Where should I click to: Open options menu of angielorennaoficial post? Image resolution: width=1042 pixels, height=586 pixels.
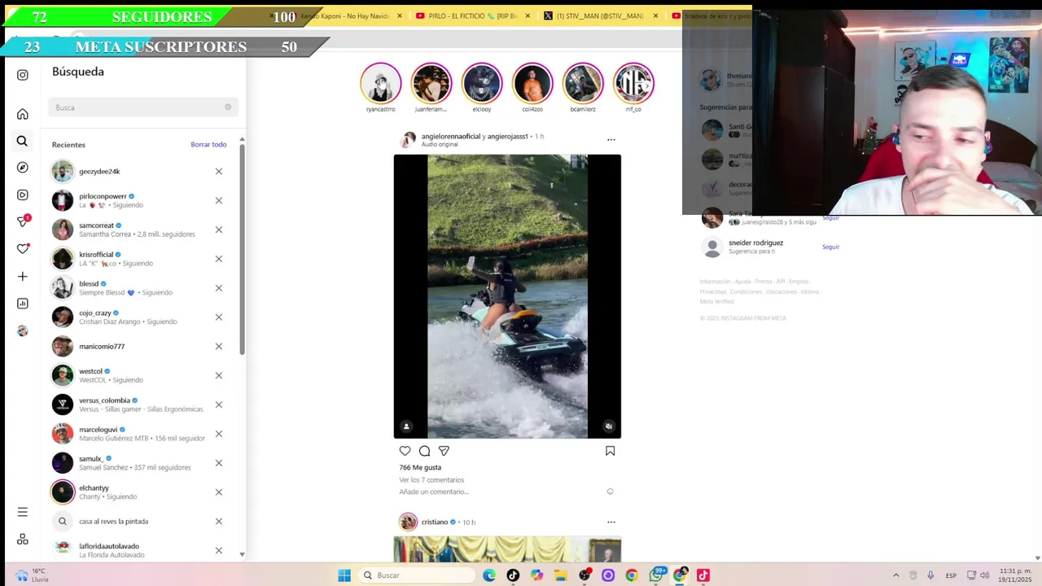pos(611,139)
